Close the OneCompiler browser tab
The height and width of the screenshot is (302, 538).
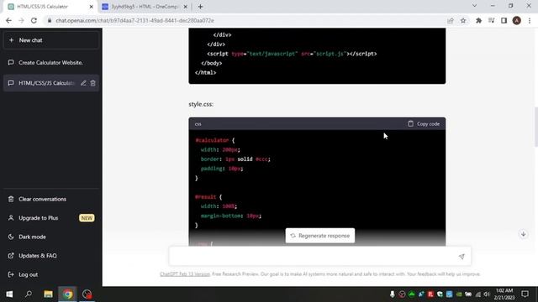click(x=185, y=7)
